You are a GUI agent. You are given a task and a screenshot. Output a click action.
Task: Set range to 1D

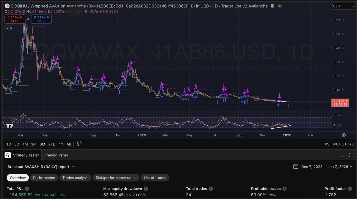(x=9, y=144)
